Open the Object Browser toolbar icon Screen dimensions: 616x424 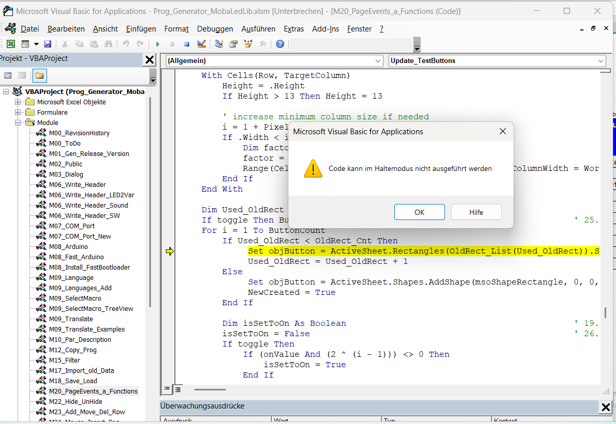pyautogui.click(x=248, y=44)
